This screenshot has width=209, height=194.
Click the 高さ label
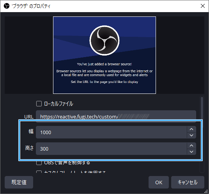[29, 148]
